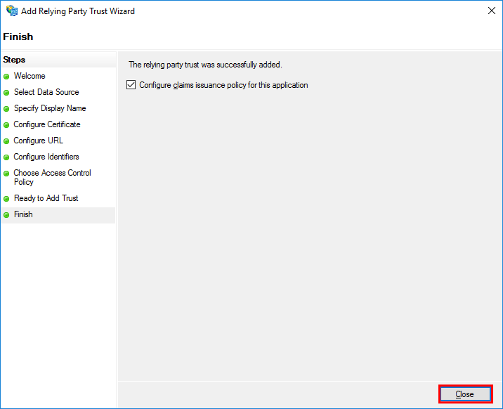503x409 pixels.
Task: Click the Configure claims issuance policy label
Action: pos(223,85)
